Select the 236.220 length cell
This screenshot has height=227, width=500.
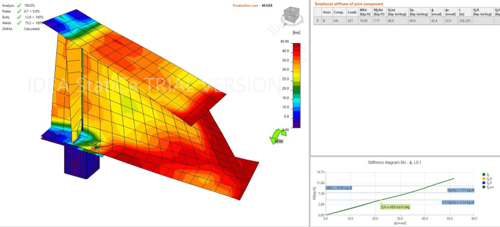point(464,21)
